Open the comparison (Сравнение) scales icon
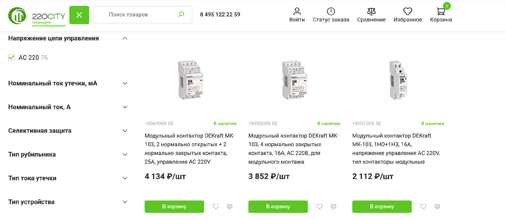The width and height of the screenshot is (506, 219). tap(371, 15)
